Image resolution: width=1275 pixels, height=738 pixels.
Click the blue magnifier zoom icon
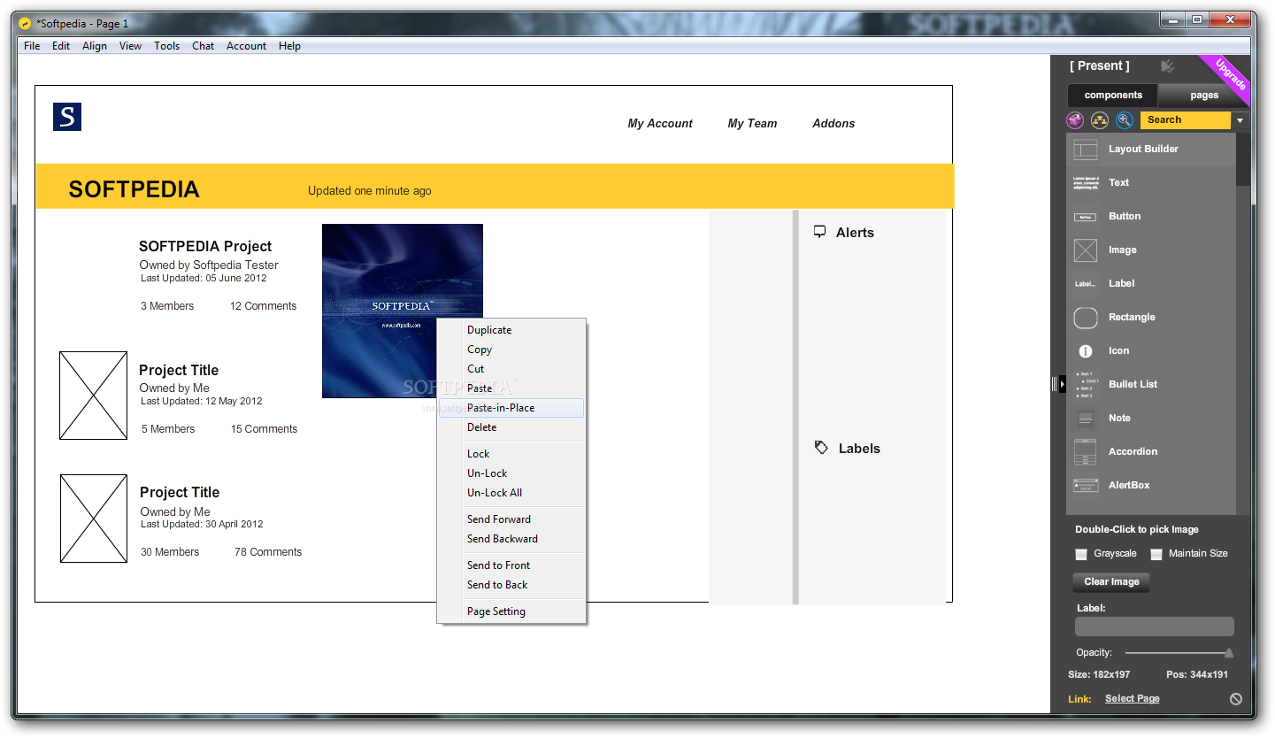1125,120
